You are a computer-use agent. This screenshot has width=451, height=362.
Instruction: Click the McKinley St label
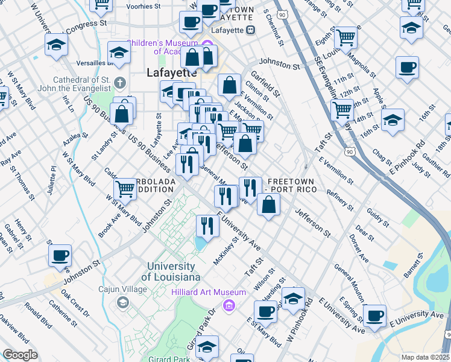tap(226, 251)
